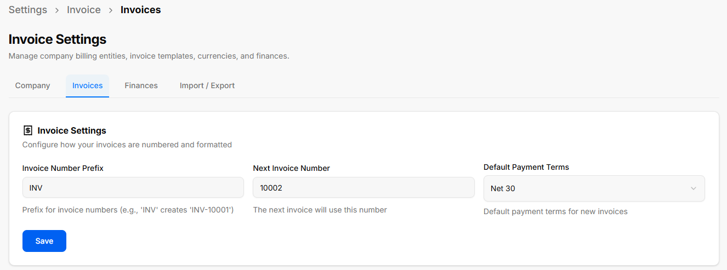The height and width of the screenshot is (270, 727).
Task: Click into the Next Invoice Number field
Action: click(x=364, y=187)
